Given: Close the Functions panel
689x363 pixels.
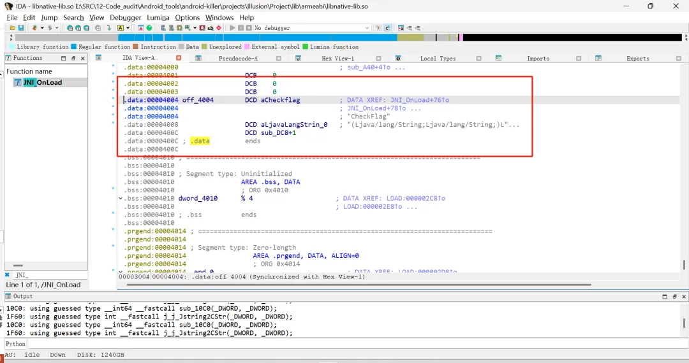Looking at the screenshot, I should [x=82, y=59].
